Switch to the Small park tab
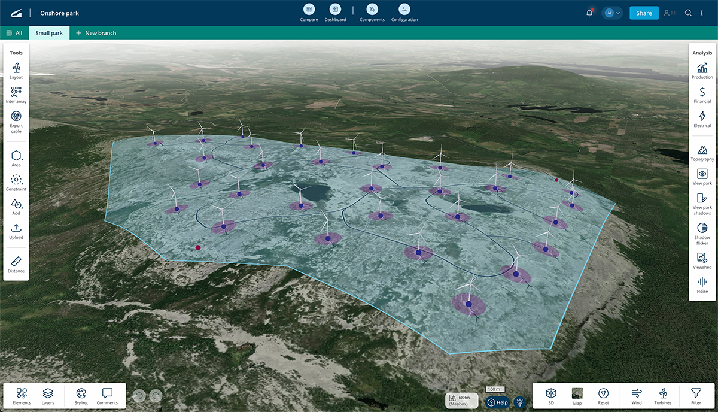 coord(49,33)
